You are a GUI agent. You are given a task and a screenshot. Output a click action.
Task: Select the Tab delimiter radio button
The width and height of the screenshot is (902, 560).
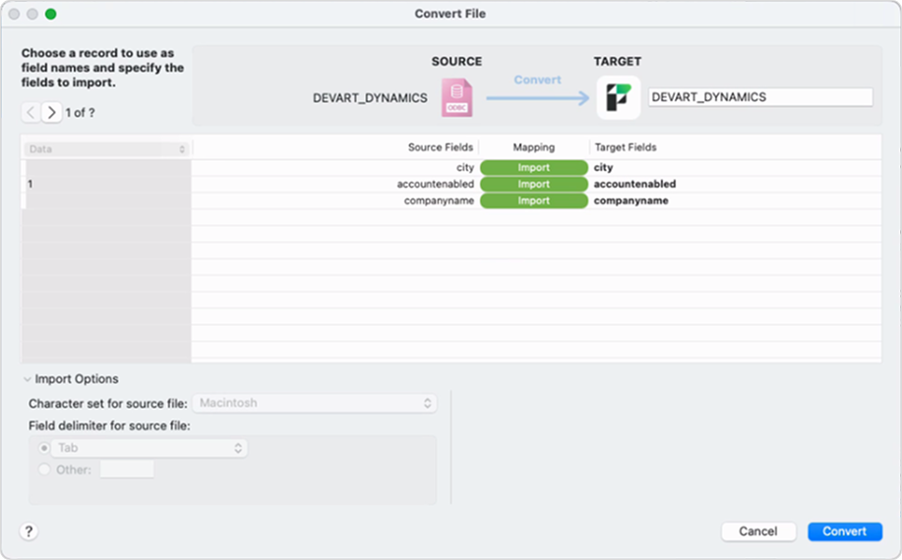[x=44, y=447]
